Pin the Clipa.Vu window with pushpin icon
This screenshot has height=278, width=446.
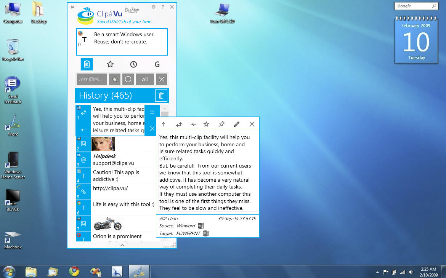(72, 7)
